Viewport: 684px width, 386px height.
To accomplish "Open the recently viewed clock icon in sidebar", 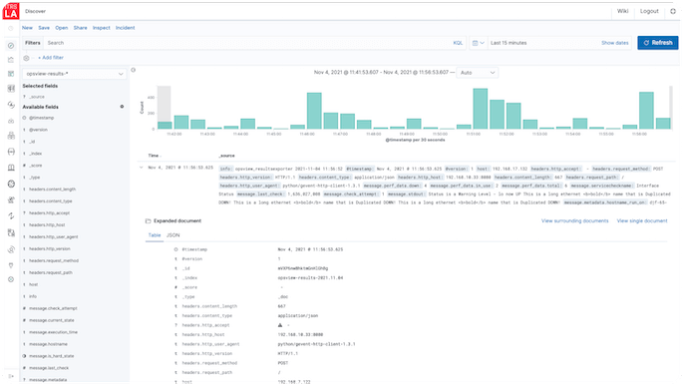I will [x=11, y=28].
